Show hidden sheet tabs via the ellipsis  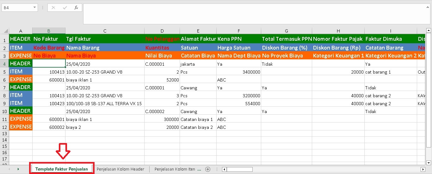click(199, 169)
